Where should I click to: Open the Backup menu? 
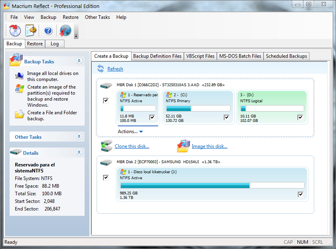coord(48,17)
